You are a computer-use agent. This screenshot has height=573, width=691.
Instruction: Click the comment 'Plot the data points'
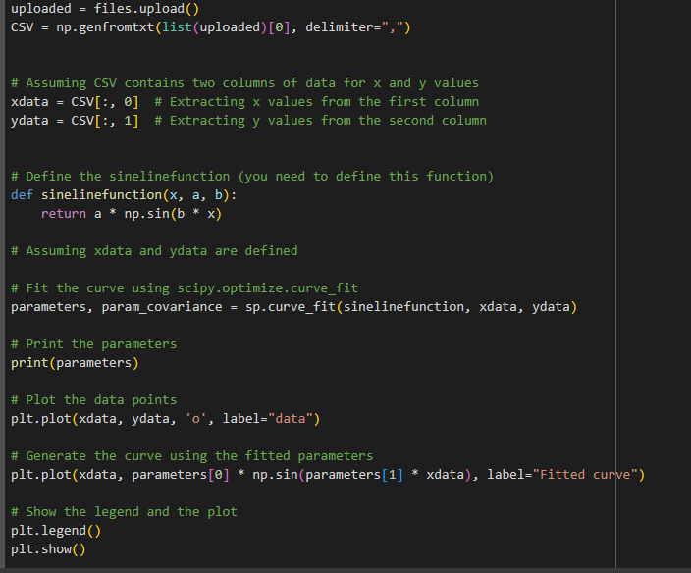pyautogui.click(x=94, y=400)
